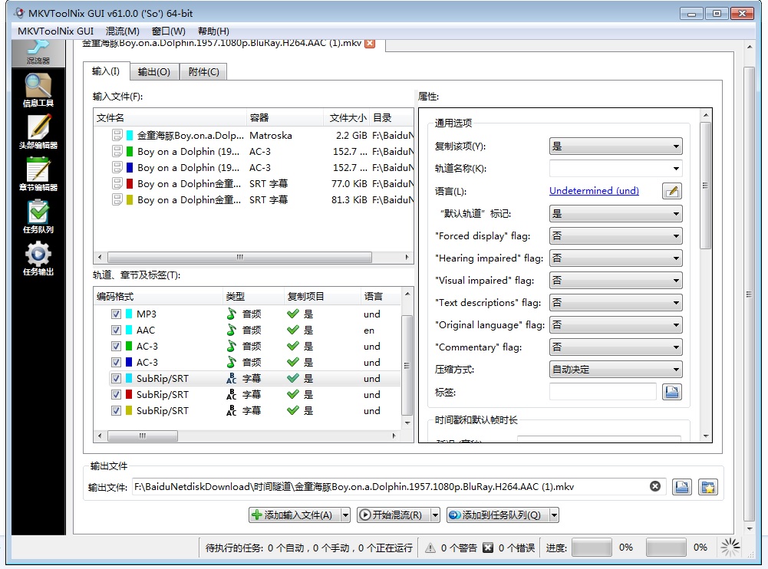Viewport: 768px width, 569px height.
Task: Open the "Forced display" flag dropdown
Action: pos(615,236)
